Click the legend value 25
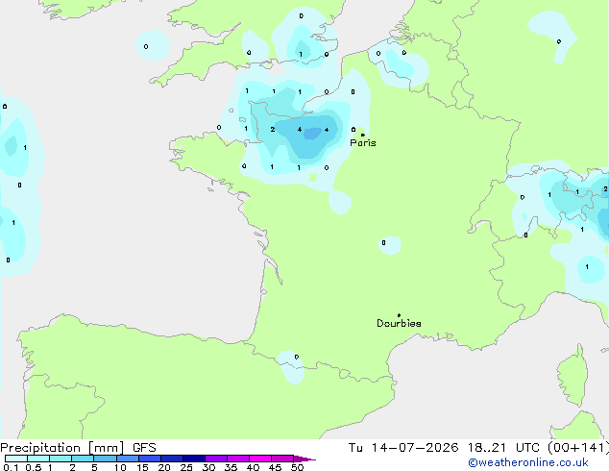Image resolution: width=609 pixels, height=471 pixels. (x=186, y=467)
